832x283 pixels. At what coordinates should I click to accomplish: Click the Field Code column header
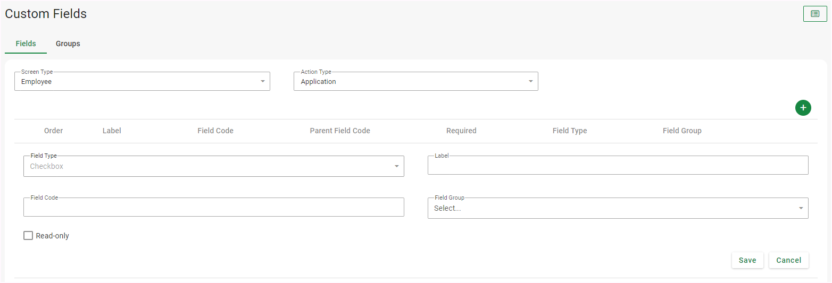click(215, 131)
